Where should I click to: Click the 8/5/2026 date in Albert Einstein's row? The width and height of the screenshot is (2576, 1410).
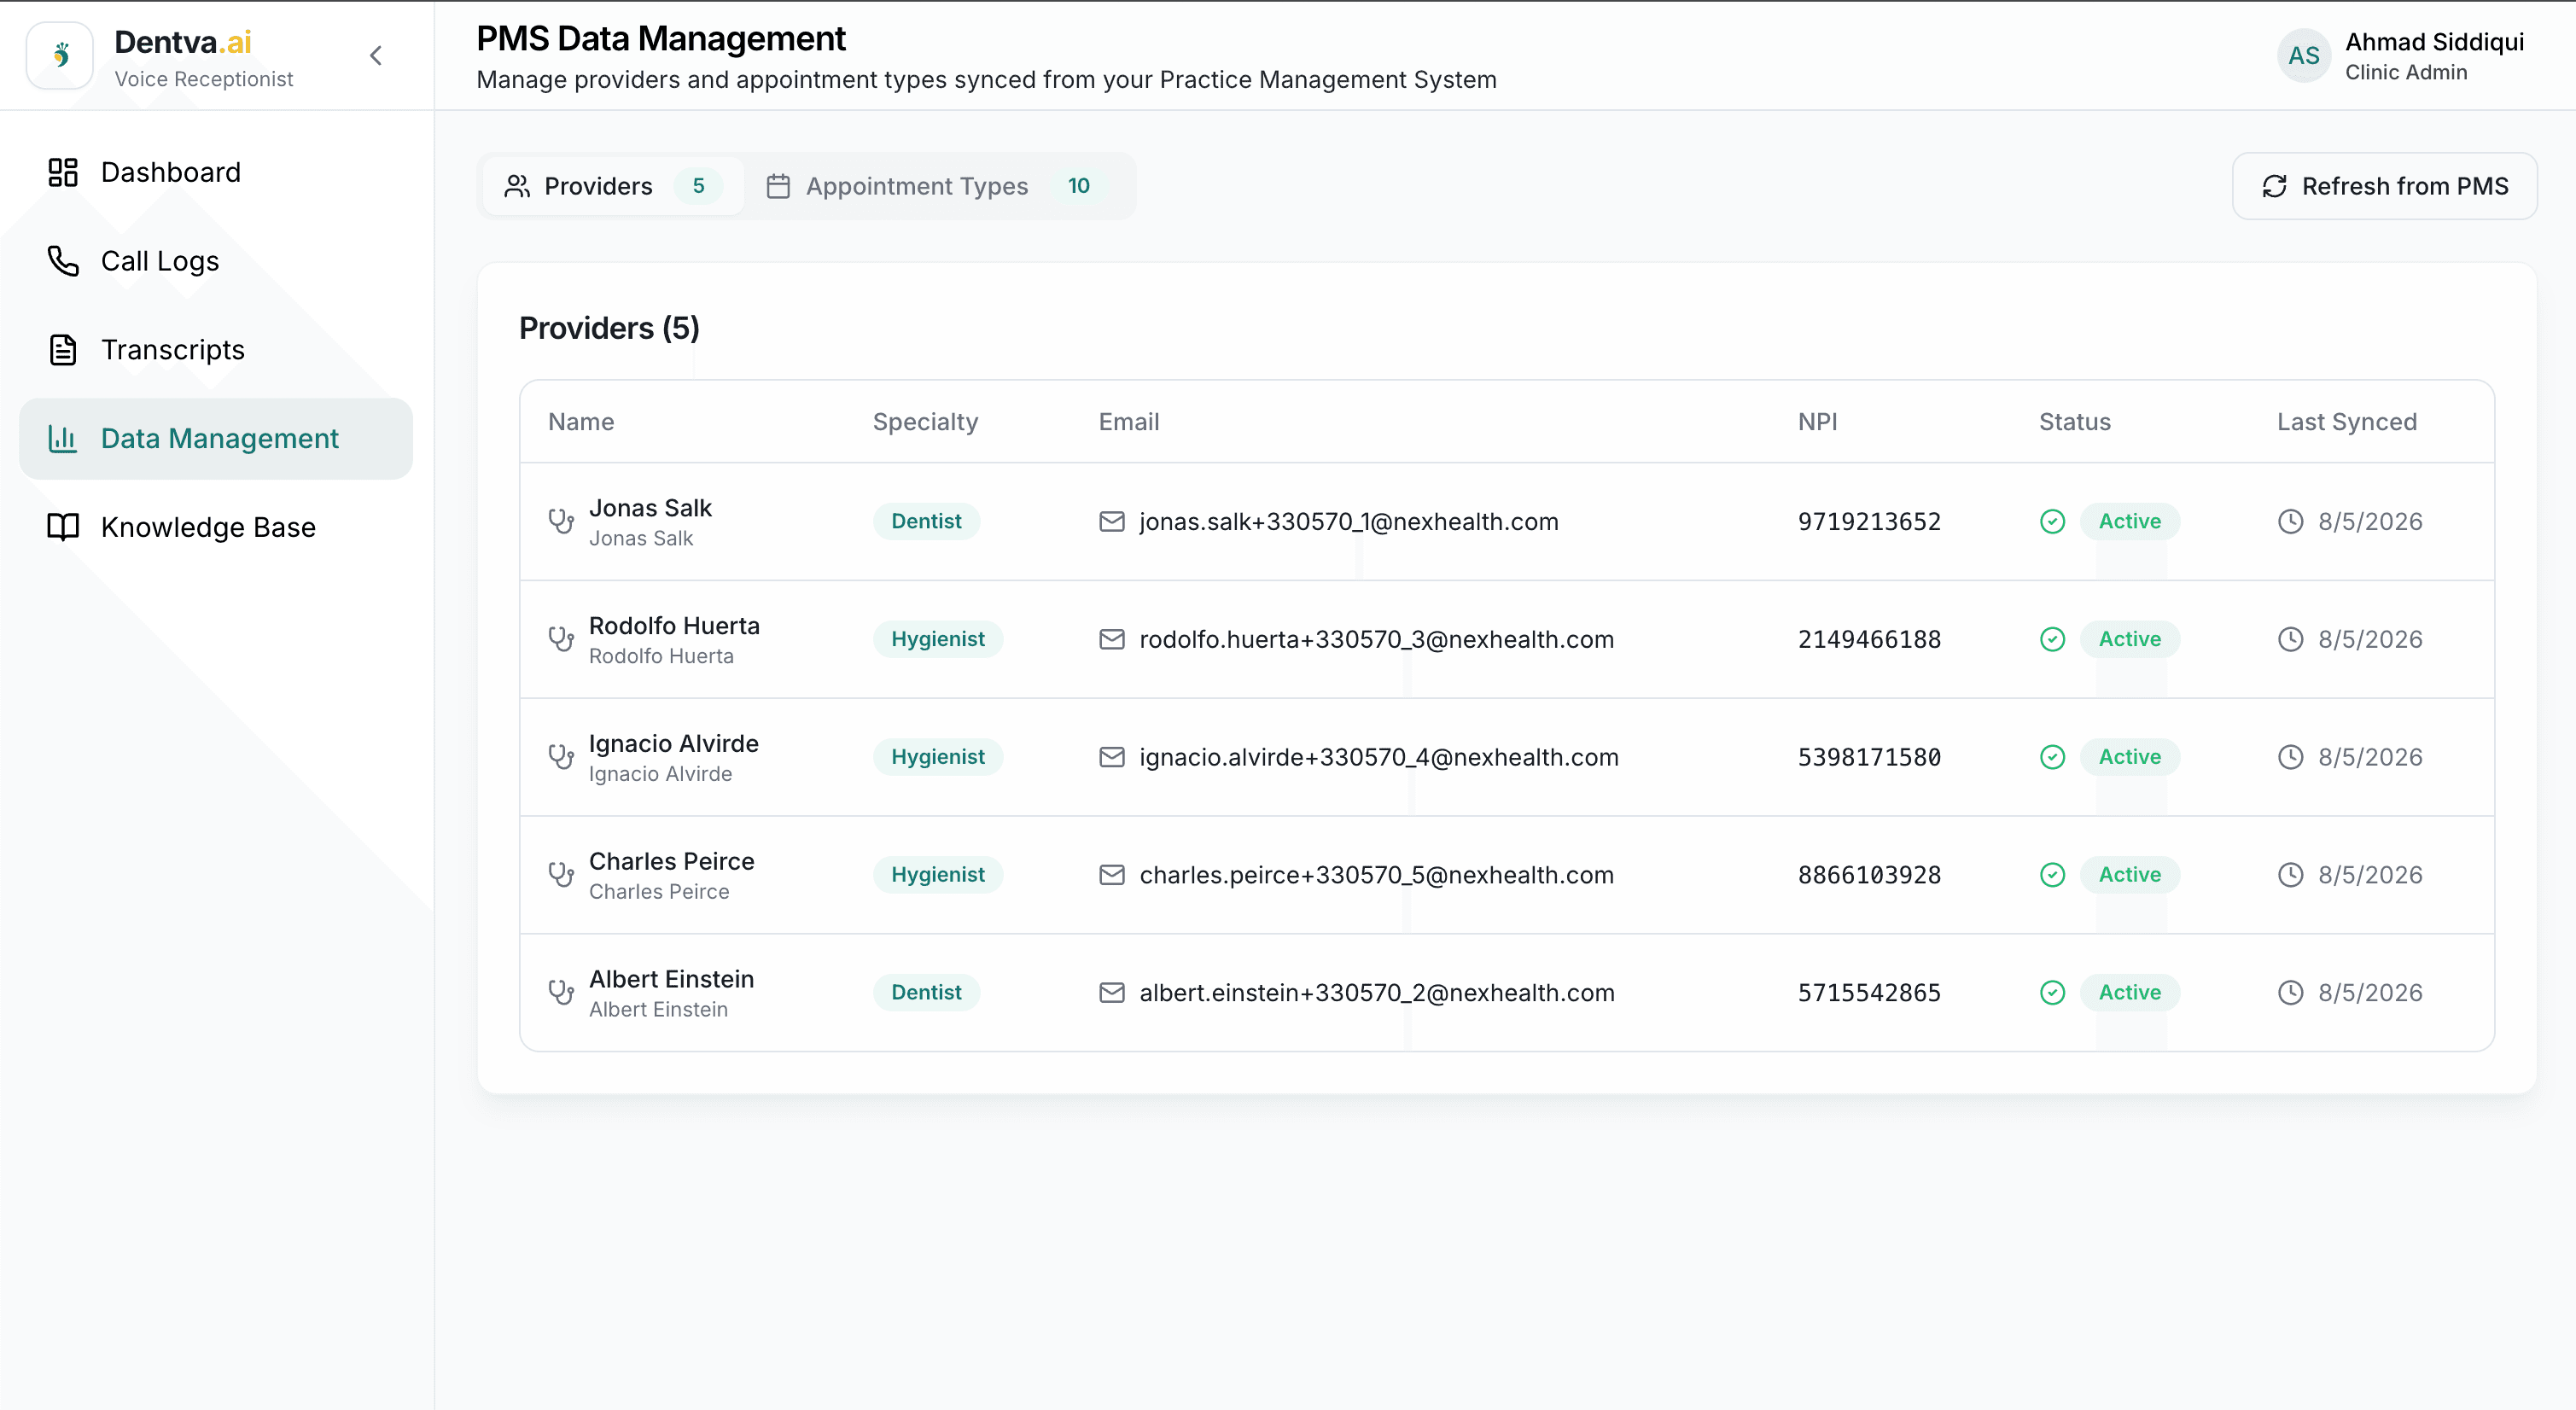tap(2370, 993)
